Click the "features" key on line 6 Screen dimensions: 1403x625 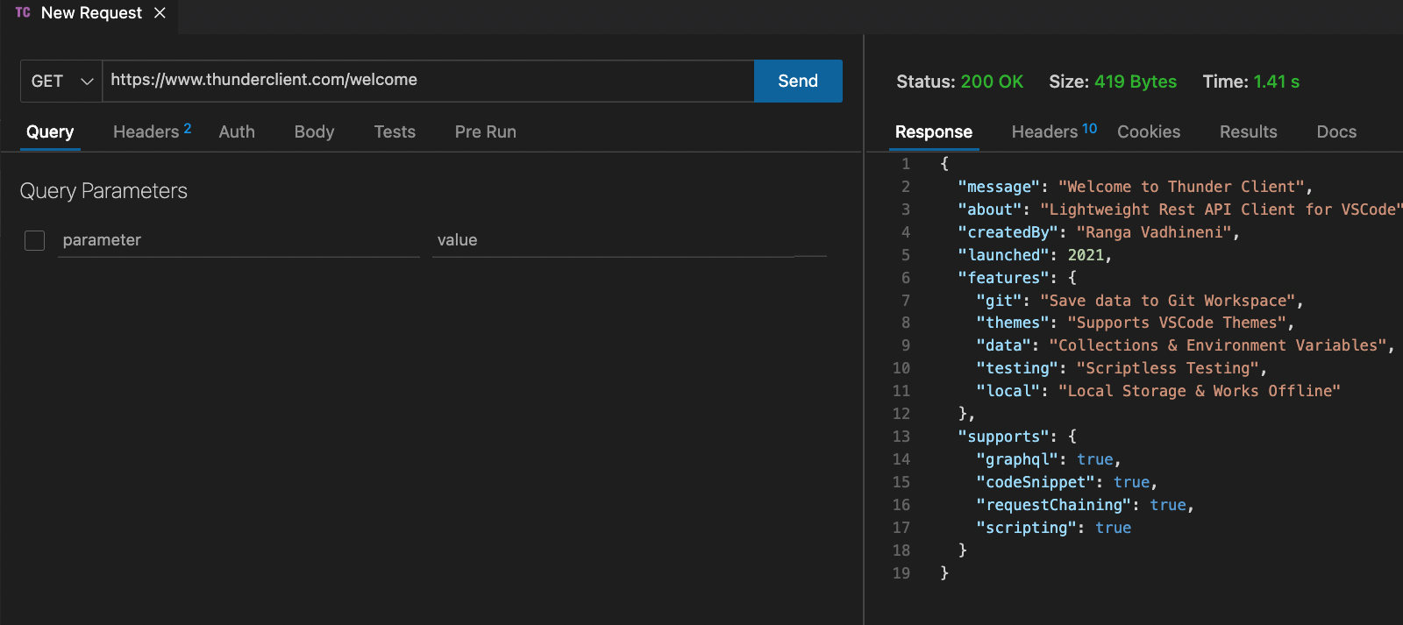tap(1003, 278)
